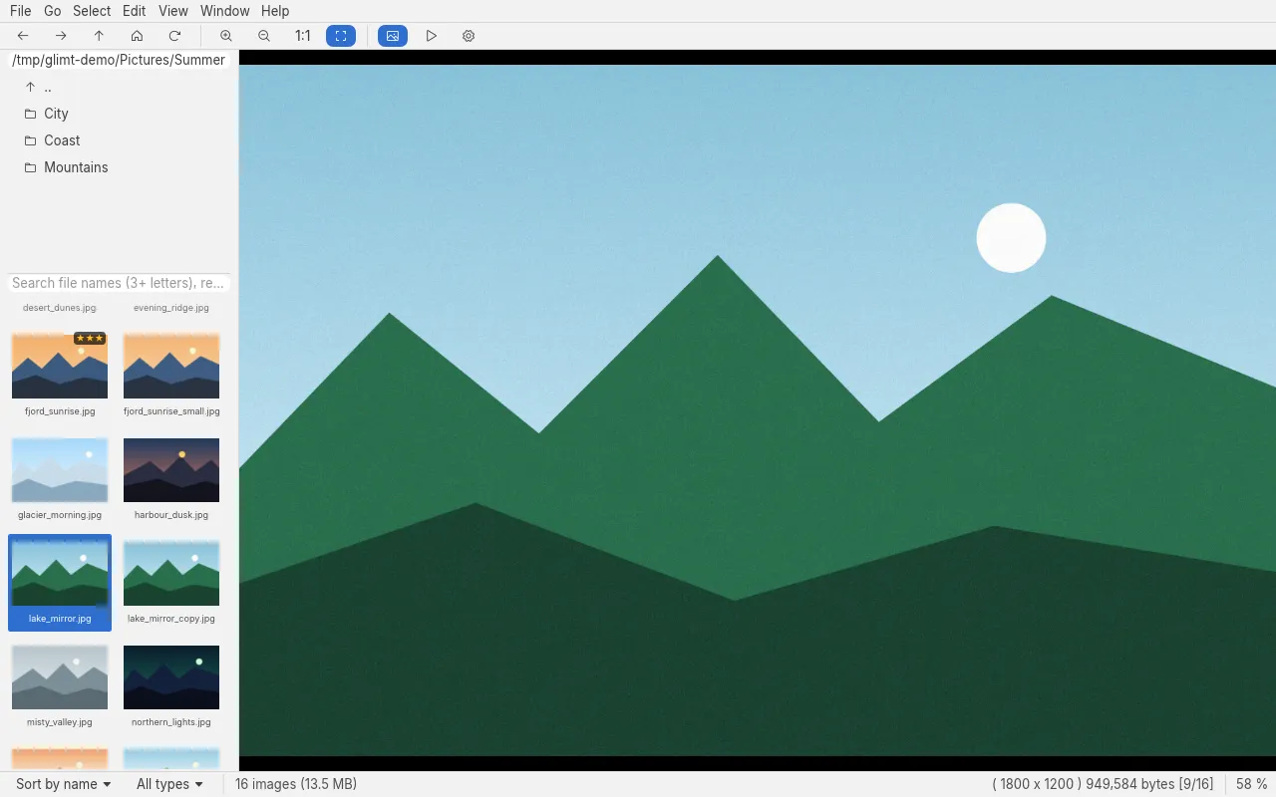
Task: Zoom in with the magnifier plus icon
Action: pos(226,36)
